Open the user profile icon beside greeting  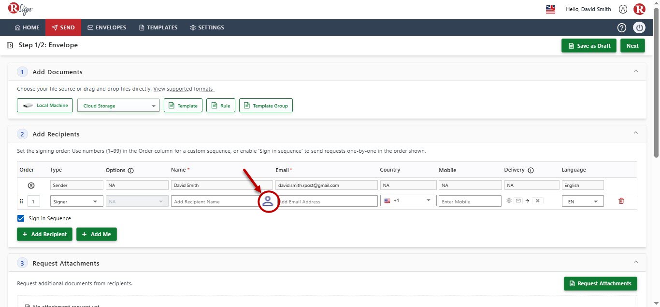point(623,9)
